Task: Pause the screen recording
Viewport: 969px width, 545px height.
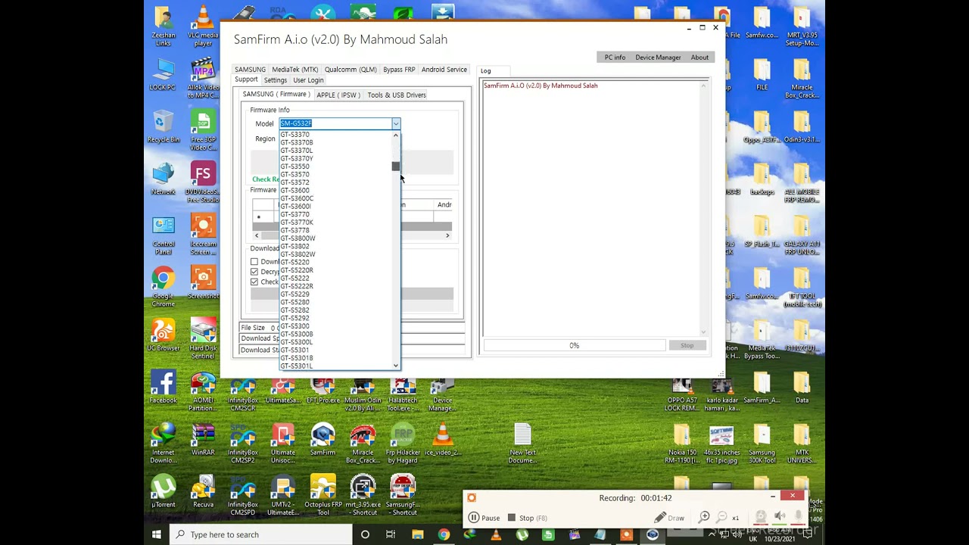Action: point(484,518)
